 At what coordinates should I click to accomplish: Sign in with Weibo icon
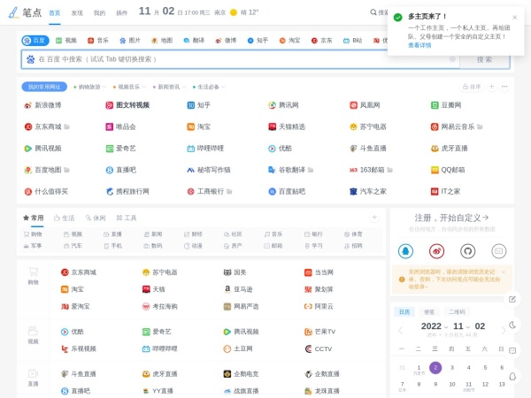436,251
